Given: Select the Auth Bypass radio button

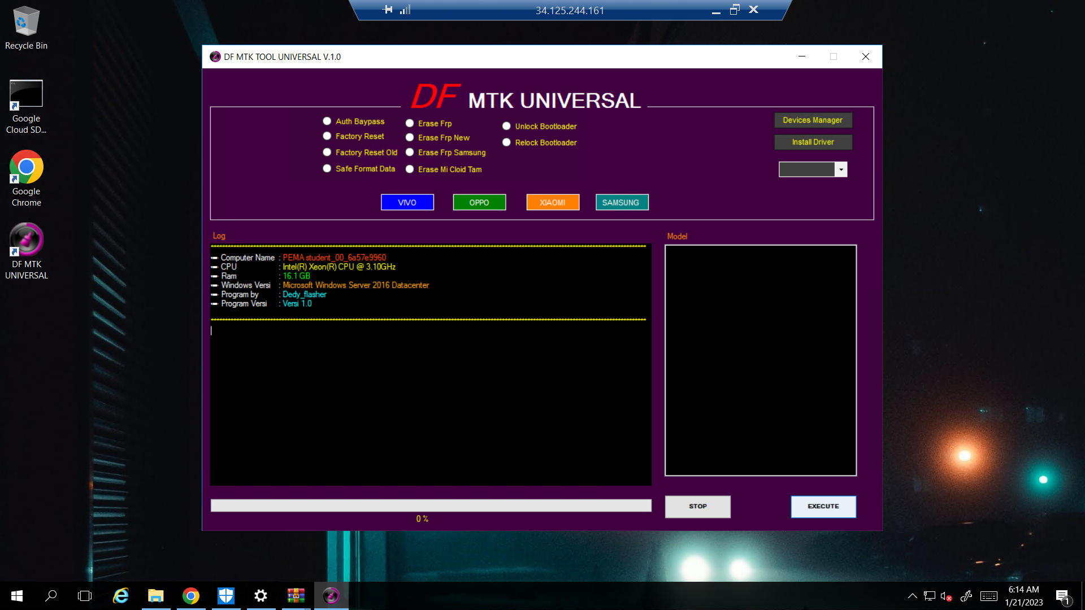Looking at the screenshot, I should pos(327,120).
